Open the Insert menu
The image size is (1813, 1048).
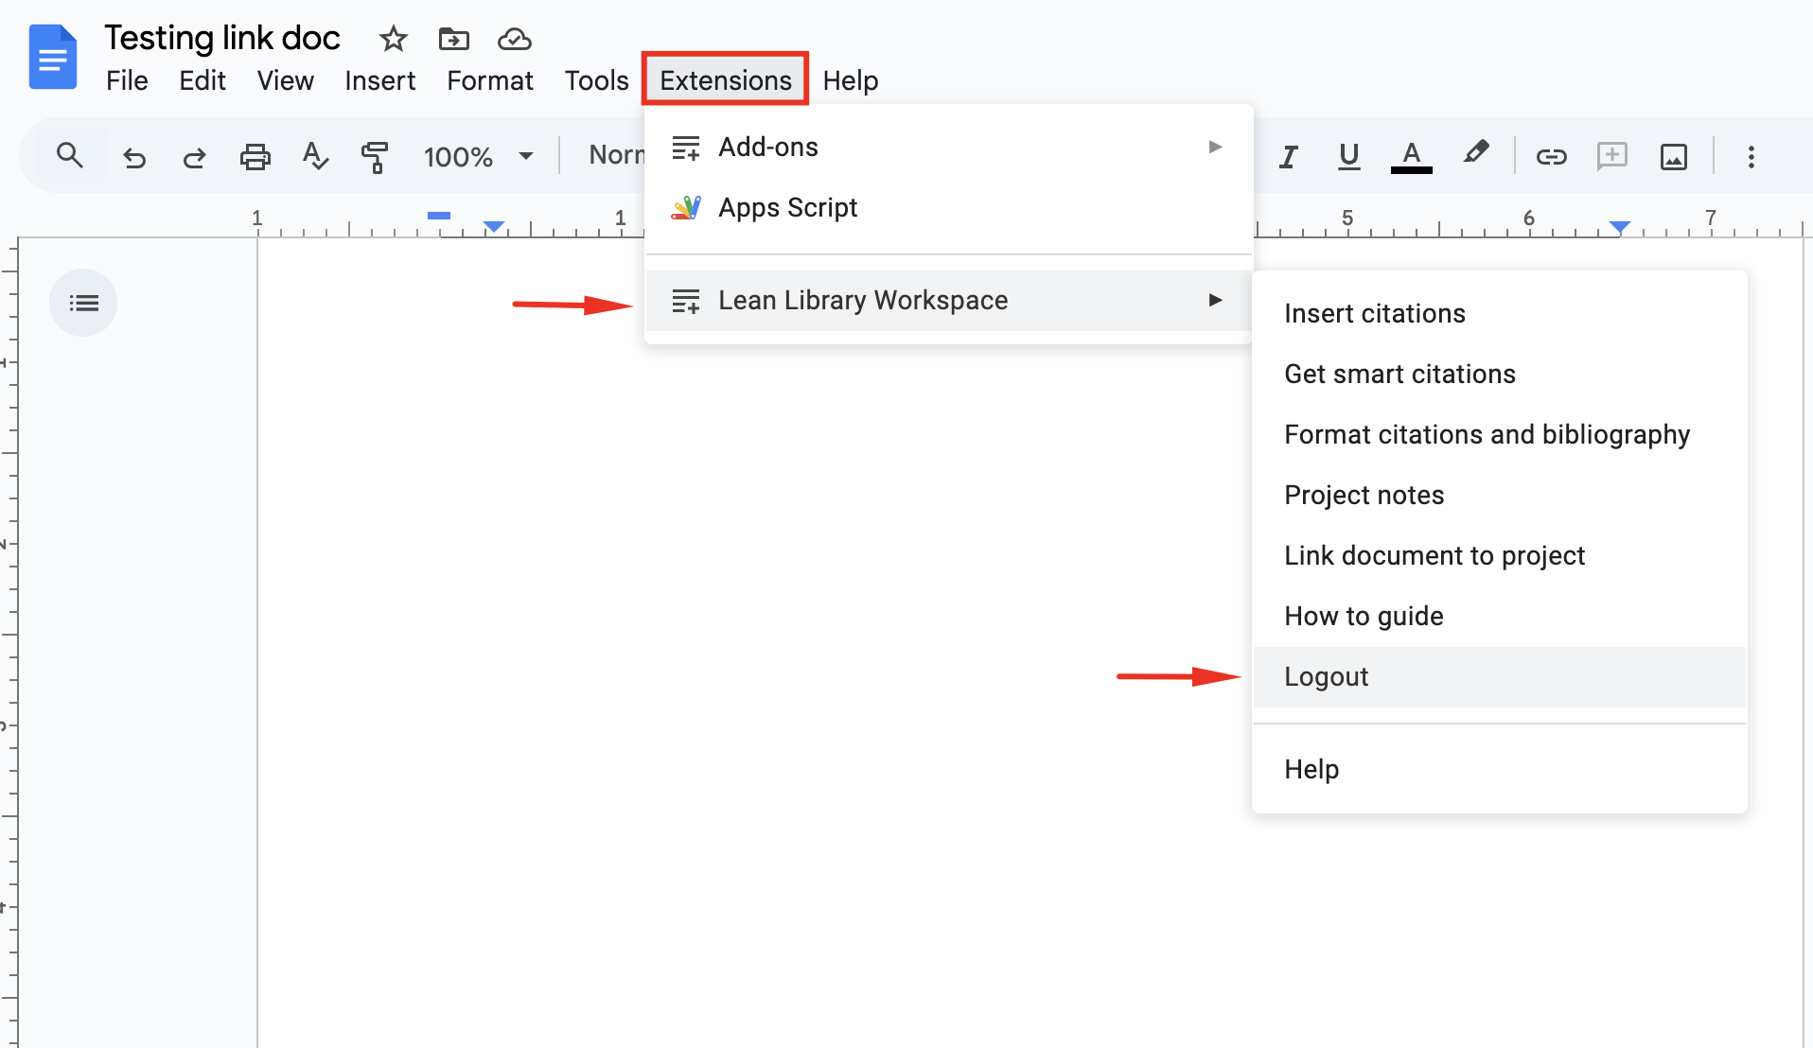379,80
